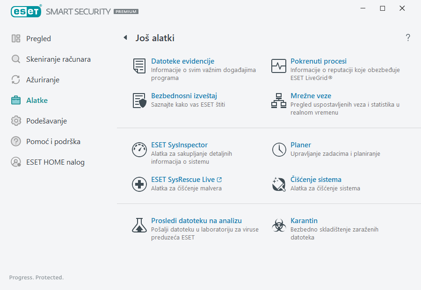421x290 pixels.
Task: Open the ESET HOME nalog section
Action: [x=55, y=162]
